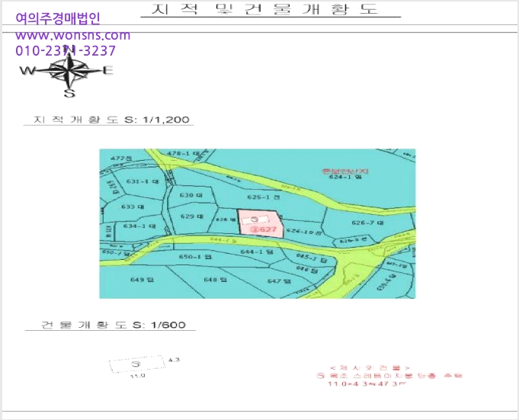Click the dotted building sketch under 건물개황도

[136, 364]
